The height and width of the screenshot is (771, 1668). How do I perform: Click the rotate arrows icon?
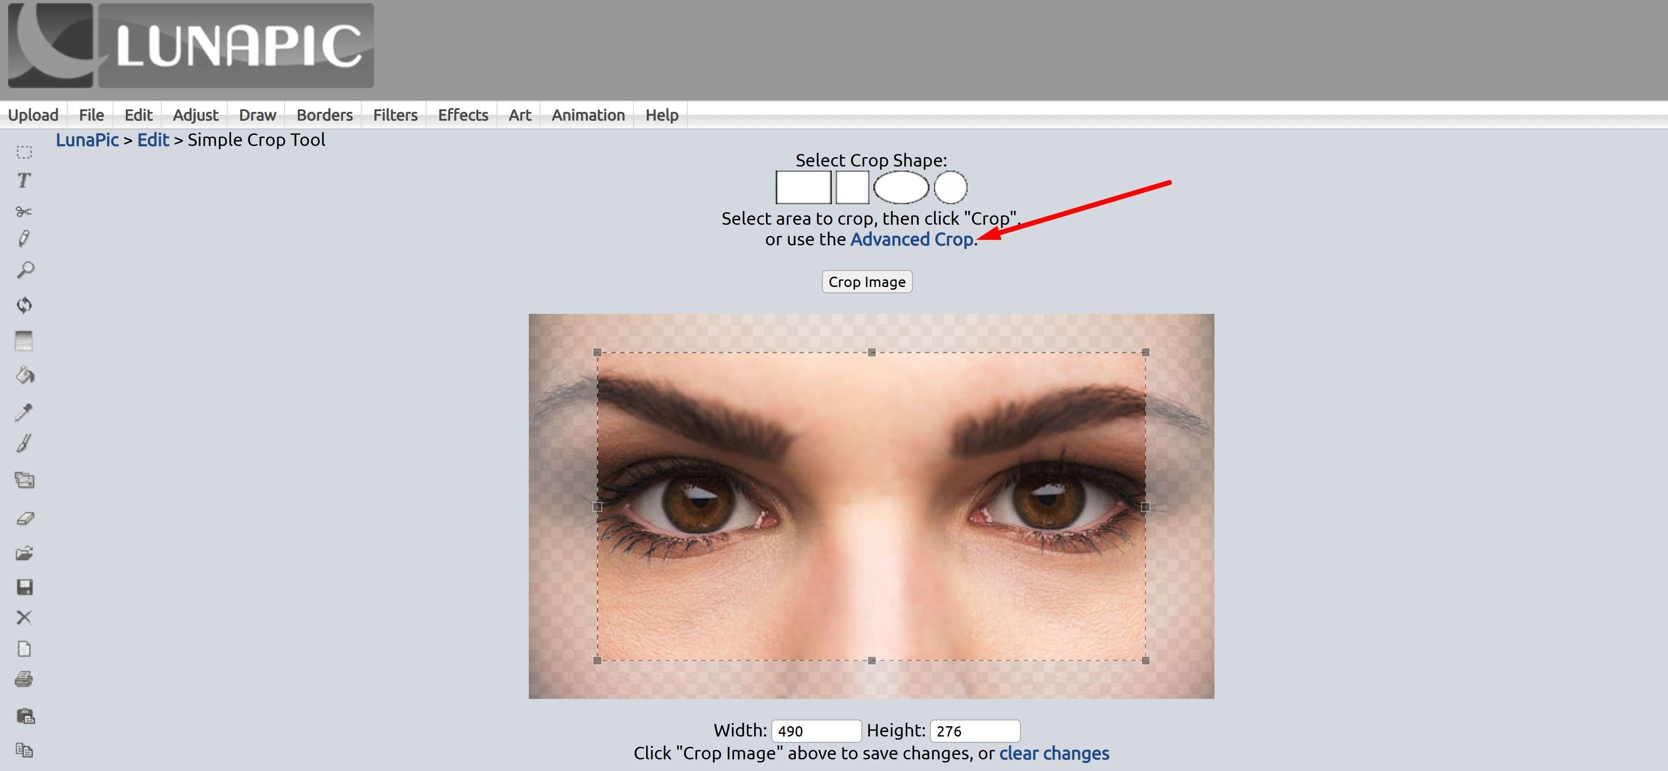click(x=24, y=304)
